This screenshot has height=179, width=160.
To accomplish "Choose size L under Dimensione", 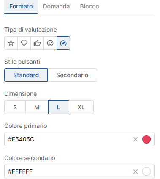I will (x=59, y=107).
